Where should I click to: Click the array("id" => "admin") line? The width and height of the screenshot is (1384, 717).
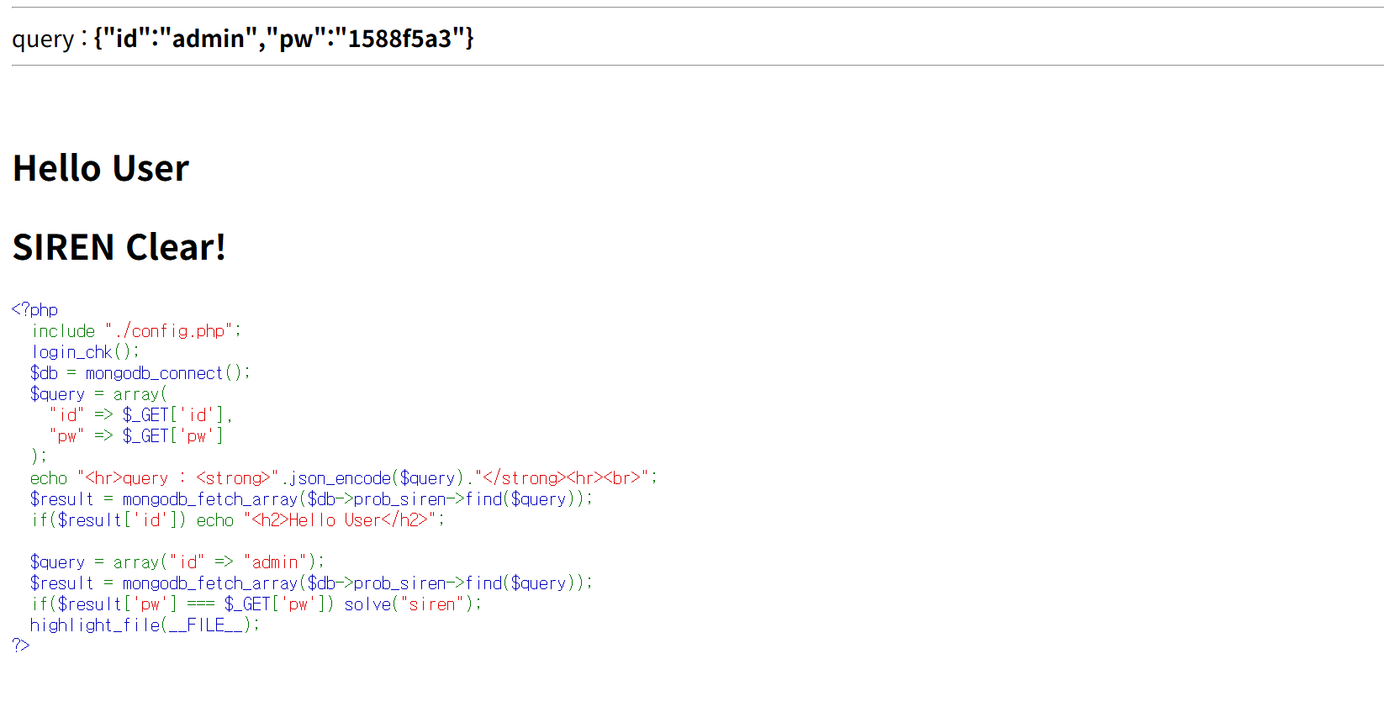click(177, 561)
